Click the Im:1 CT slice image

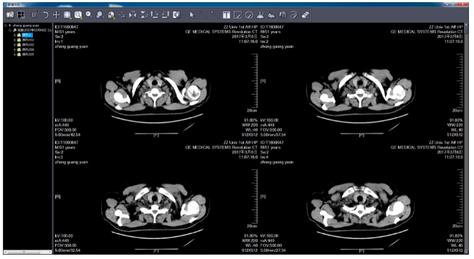(x=156, y=81)
